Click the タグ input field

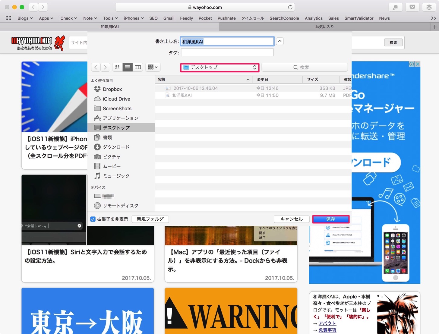coord(227,52)
